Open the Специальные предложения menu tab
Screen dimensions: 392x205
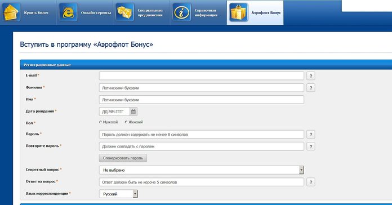coord(142,12)
